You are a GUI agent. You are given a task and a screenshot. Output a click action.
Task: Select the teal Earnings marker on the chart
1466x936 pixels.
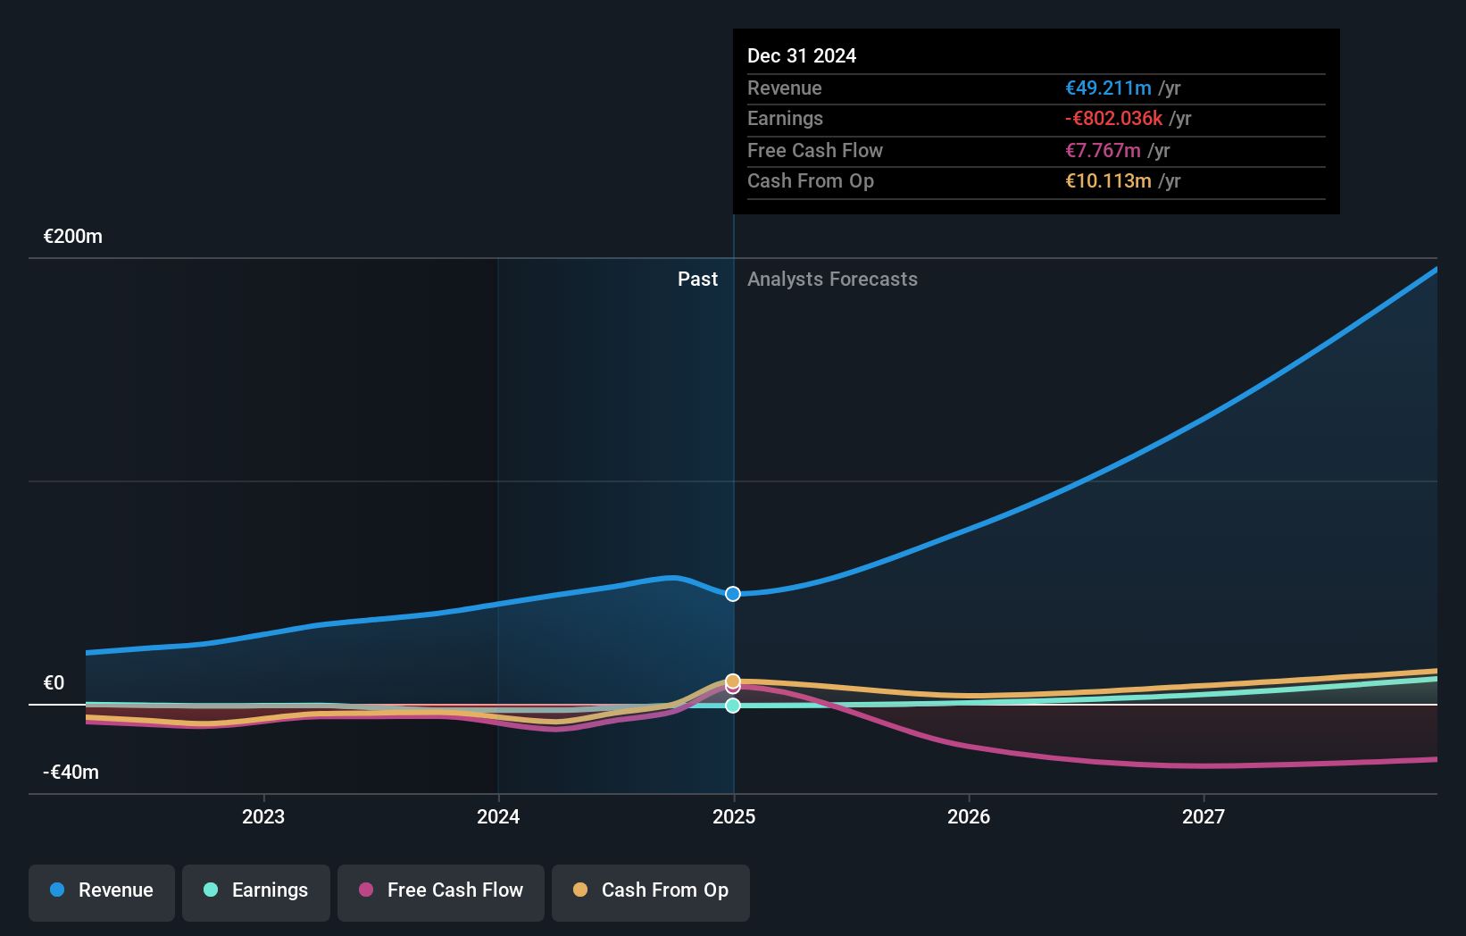pos(732,706)
